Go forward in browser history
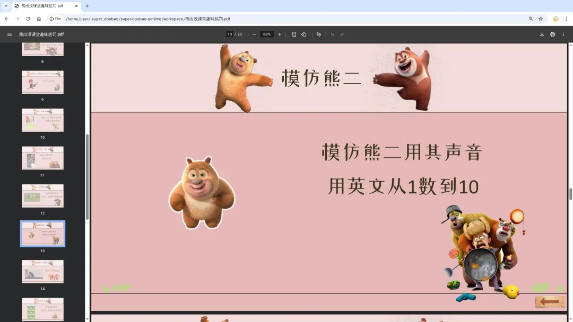The height and width of the screenshot is (322, 573). click(17, 19)
